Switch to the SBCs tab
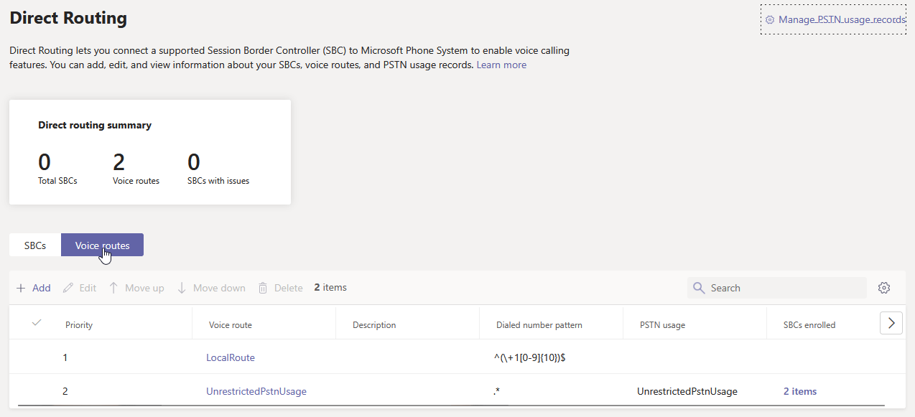915x417 pixels. click(34, 245)
